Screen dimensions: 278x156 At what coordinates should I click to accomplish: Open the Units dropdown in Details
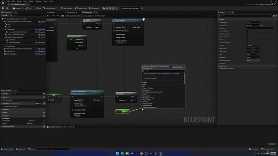pos(253,55)
